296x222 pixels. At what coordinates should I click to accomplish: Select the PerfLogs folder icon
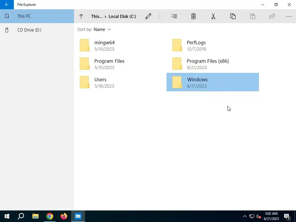point(177,45)
